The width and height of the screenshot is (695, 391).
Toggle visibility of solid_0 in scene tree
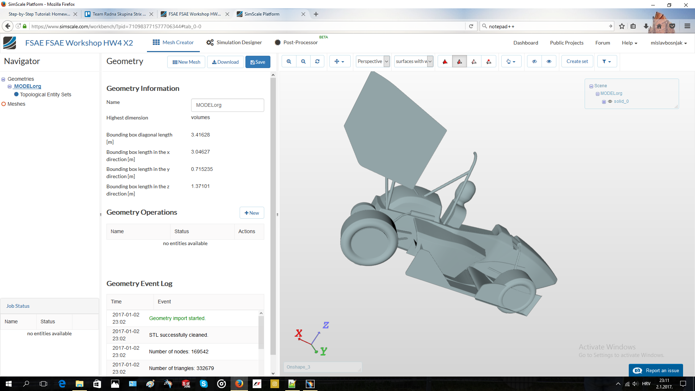coord(610,101)
